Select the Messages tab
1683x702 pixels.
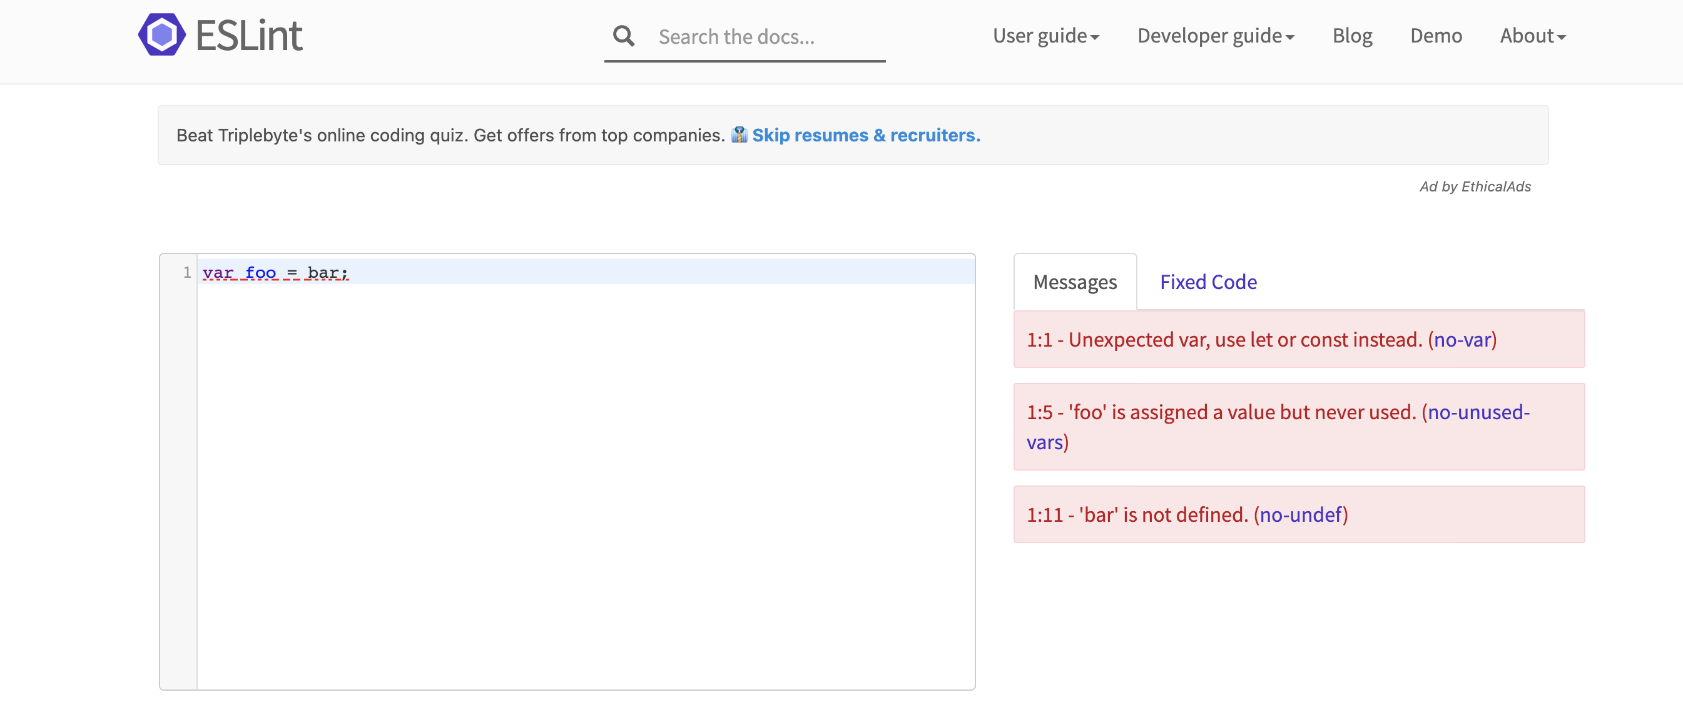point(1074,282)
